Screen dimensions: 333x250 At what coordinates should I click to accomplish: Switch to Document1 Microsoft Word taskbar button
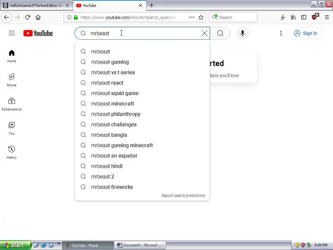[x=140, y=245]
